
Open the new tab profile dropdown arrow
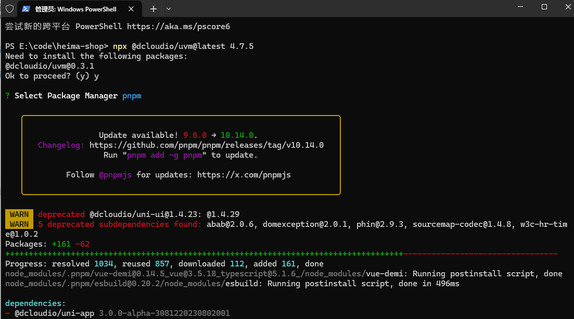click(x=169, y=9)
